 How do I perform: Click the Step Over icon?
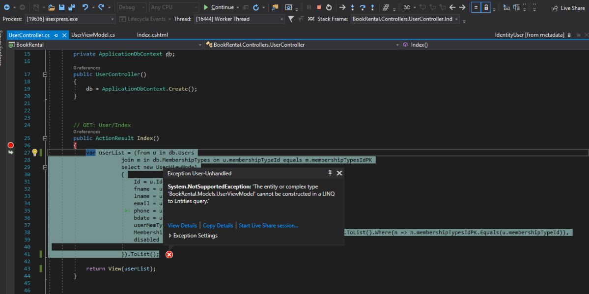coord(363,7)
